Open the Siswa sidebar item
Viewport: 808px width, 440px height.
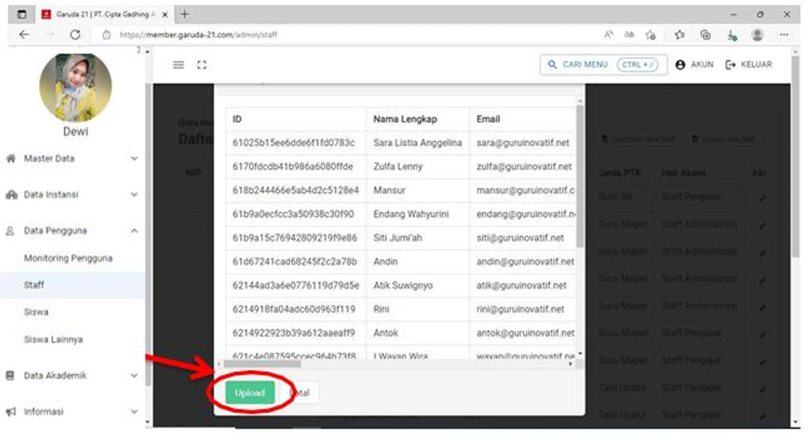click(x=36, y=312)
